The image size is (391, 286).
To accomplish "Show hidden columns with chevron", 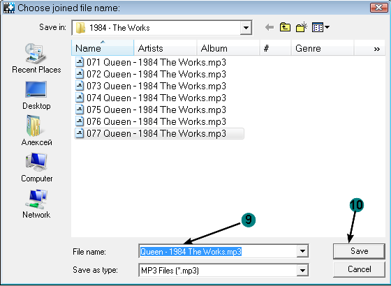I will pyautogui.click(x=377, y=49).
